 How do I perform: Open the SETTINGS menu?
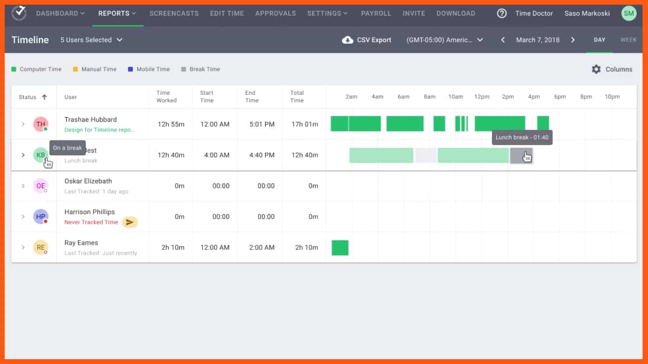click(327, 13)
